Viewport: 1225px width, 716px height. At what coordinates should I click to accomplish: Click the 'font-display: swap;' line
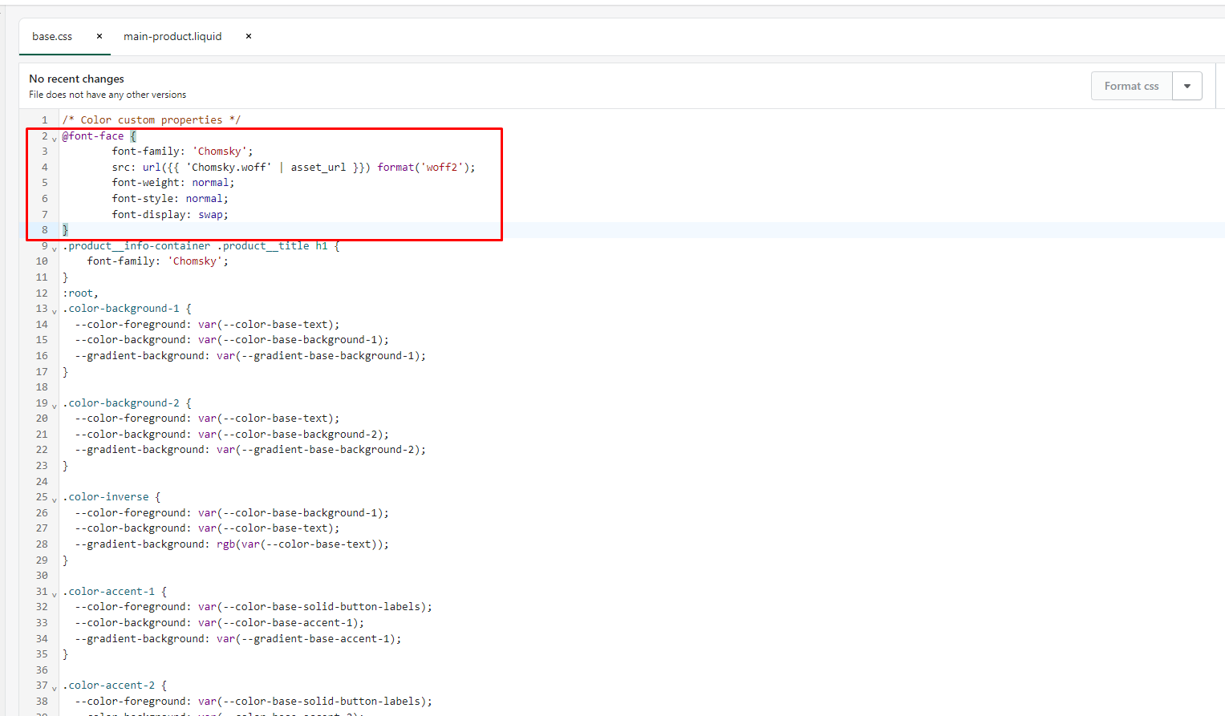[170, 214]
